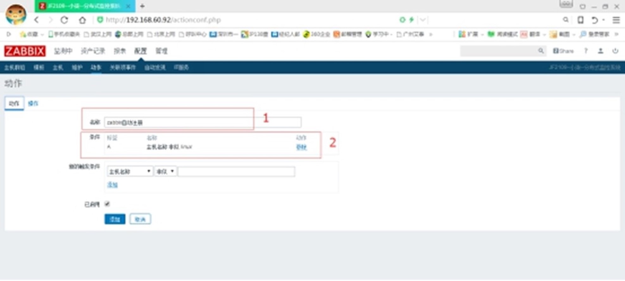Open a new browser tab
This screenshot has height=281, width=625.
coord(142,6)
